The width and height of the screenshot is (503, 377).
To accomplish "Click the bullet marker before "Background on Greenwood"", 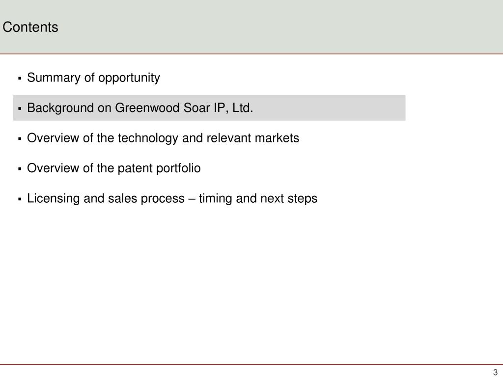I will (20, 108).
